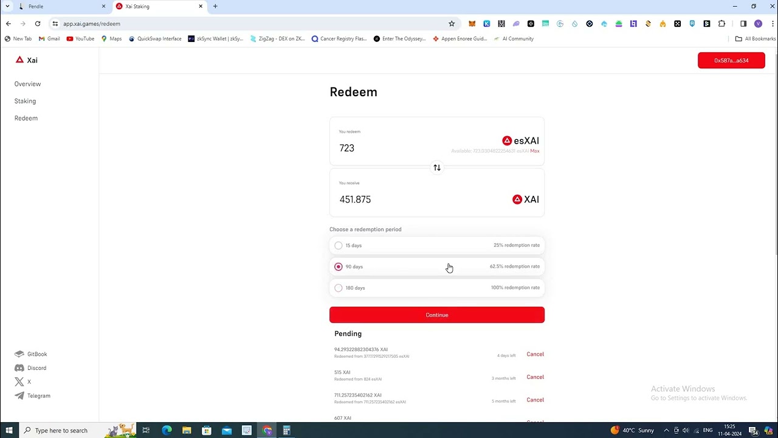Open the GitBook link in sidebar

click(31, 354)
